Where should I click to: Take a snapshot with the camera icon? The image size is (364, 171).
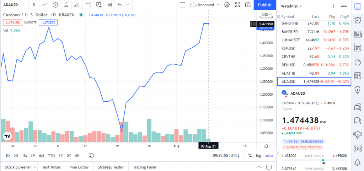click(x=248, y=5)
